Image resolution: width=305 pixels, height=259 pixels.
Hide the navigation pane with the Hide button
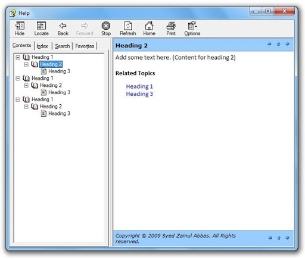click(20, 29)
